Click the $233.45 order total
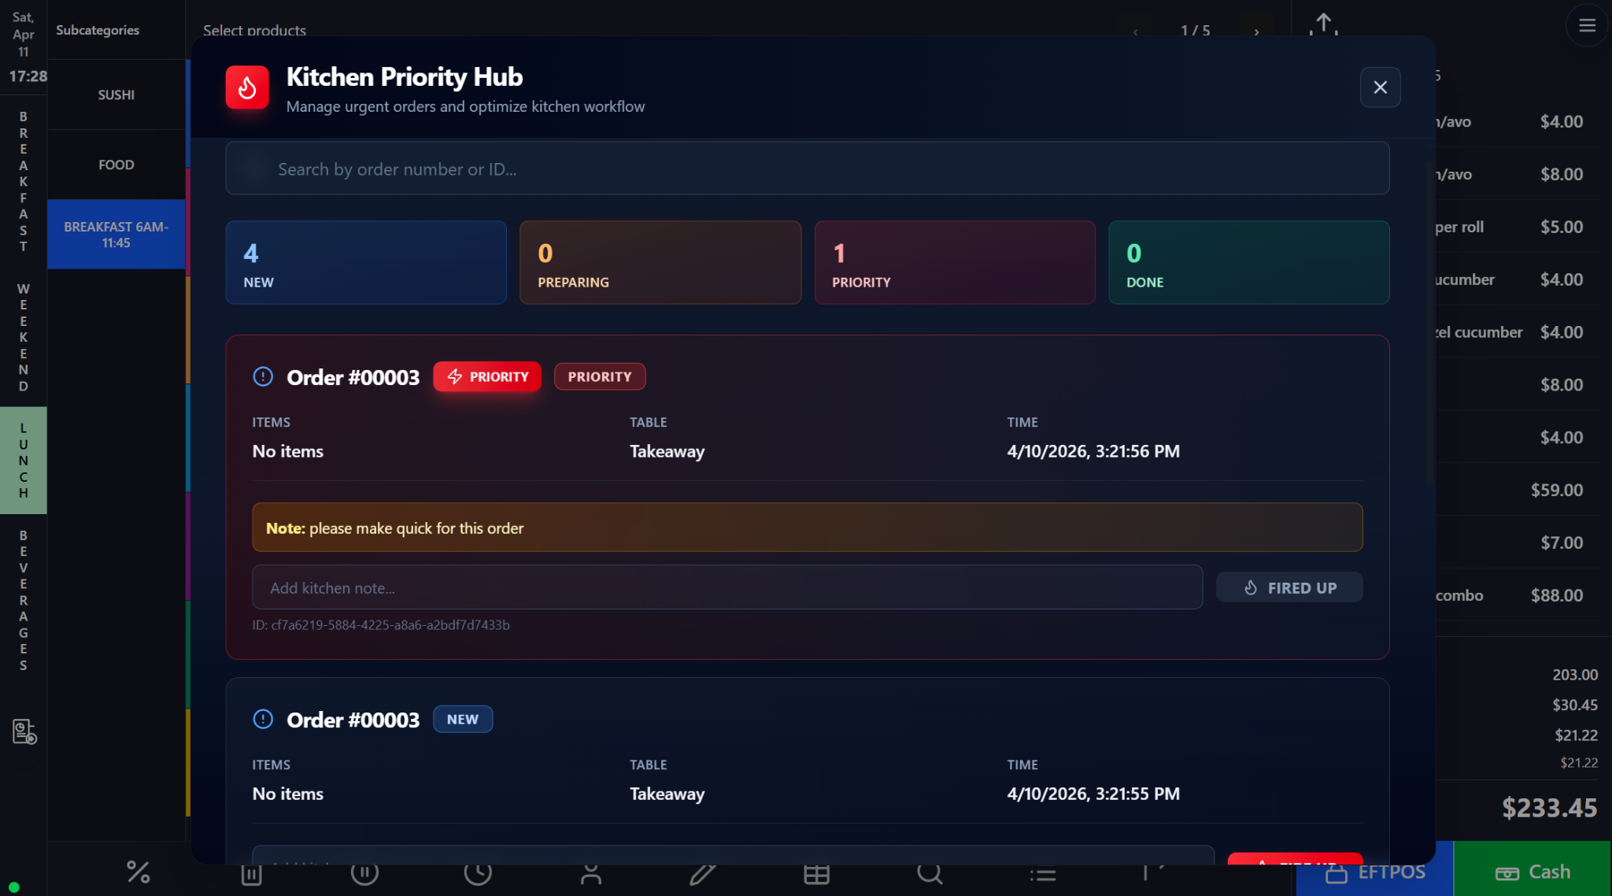 (1549, 808)
